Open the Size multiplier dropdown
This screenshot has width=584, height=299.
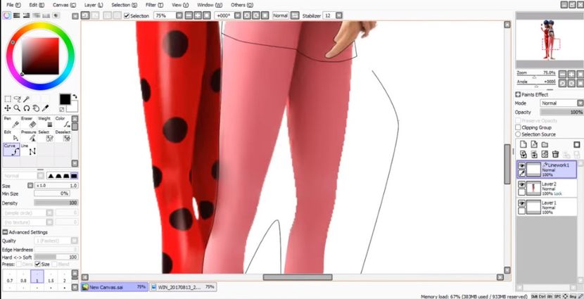tap(30, 186)
